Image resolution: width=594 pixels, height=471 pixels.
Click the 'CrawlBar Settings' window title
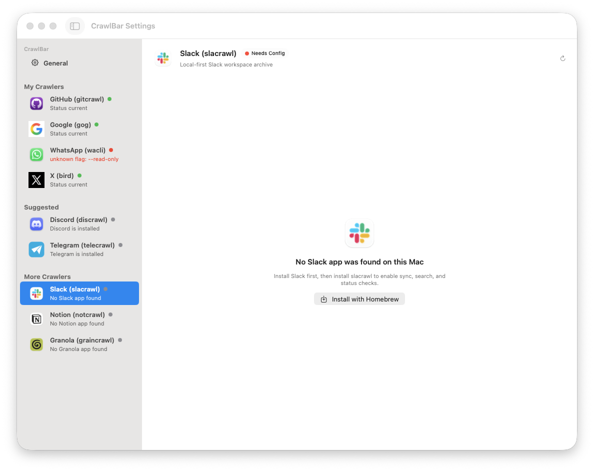click(x=123, y=26)
